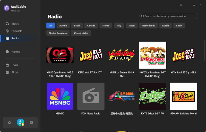Viewport: 206px width, 132px height.
Task: Open KLBN La Buena 101.9 logo
Action: [122, 55]
